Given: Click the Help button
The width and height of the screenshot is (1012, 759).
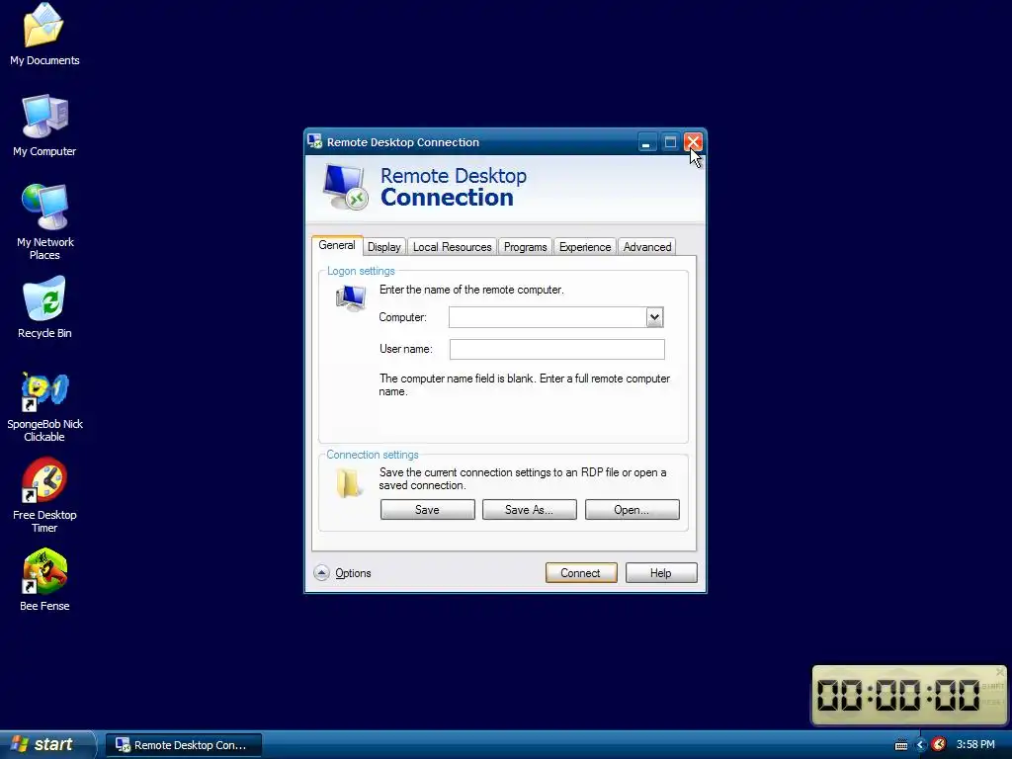Looking at the screenshot, I should point(661,572).
